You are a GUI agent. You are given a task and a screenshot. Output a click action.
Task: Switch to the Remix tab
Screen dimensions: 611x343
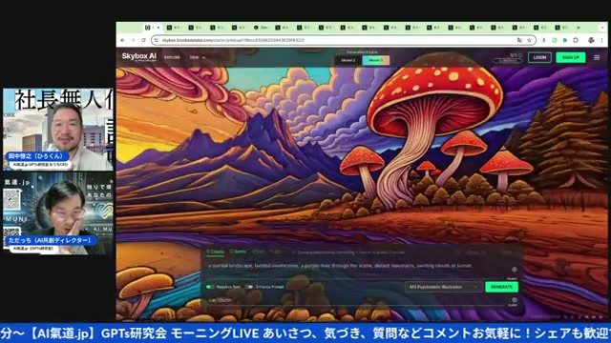(x=238, y=252)
